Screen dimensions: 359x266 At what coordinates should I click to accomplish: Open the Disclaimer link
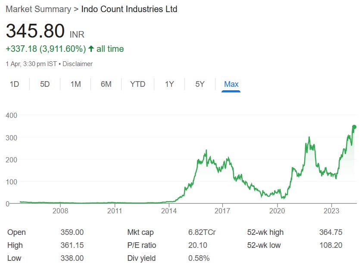point(78,64)
